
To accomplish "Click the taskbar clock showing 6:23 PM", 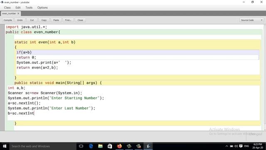I will [258, 146].
